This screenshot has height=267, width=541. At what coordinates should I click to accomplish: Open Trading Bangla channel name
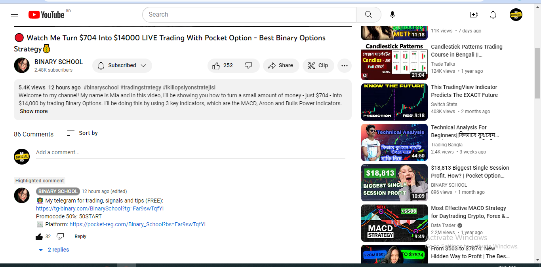pos(447,145)
